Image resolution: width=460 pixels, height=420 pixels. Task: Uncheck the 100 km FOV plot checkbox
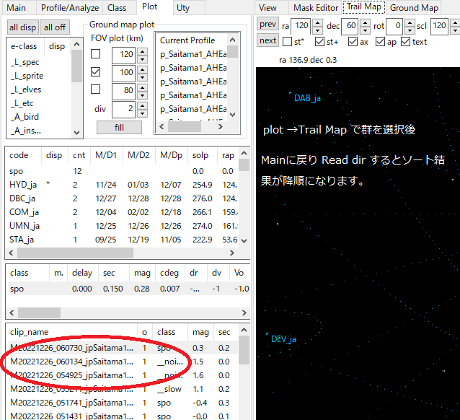(x=96, y=72)
